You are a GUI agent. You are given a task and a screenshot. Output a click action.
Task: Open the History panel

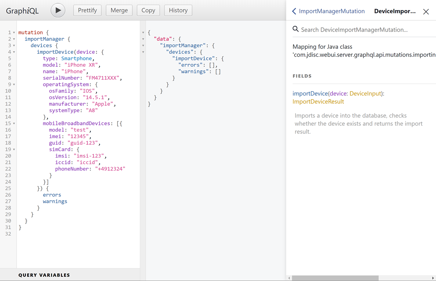click(178, 11)
